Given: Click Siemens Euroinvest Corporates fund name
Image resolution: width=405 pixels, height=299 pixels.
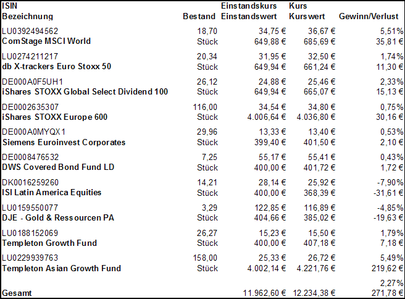Looking at the screenshot, I should click(64, 143).
